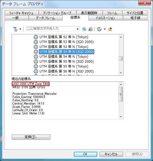Image resolution: width=153 pixels, height=161 pixels.
Task: Select UTM 座標系 第 54 帯 N (JGD 2000)
Action: pyautogui.click(x=67, y=52)
